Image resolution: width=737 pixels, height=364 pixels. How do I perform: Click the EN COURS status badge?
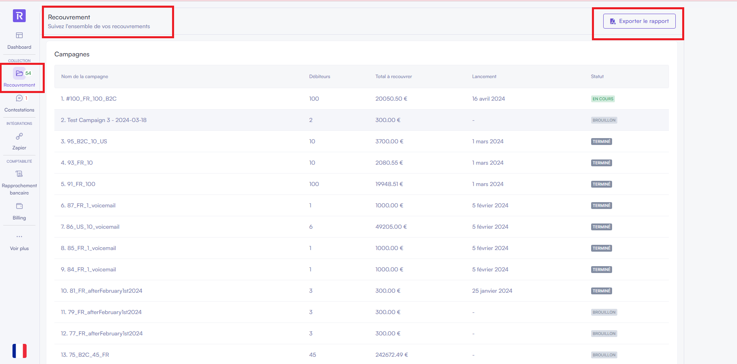603,99
